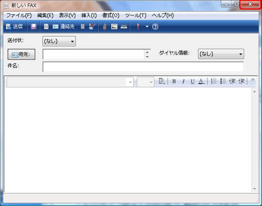Open 連絡先 contacts from the toolbar
262x206 pixels.
click(63, 27)
